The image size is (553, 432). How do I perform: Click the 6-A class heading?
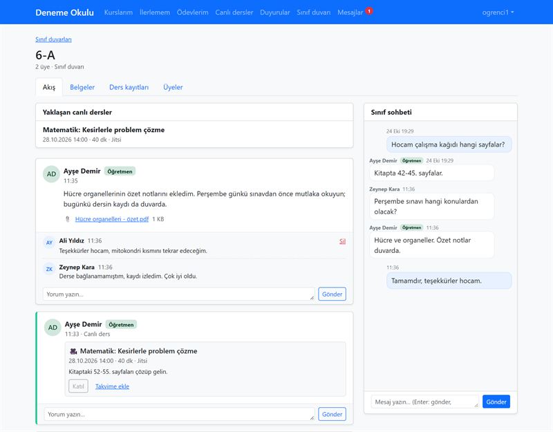(x=45, y=55)
